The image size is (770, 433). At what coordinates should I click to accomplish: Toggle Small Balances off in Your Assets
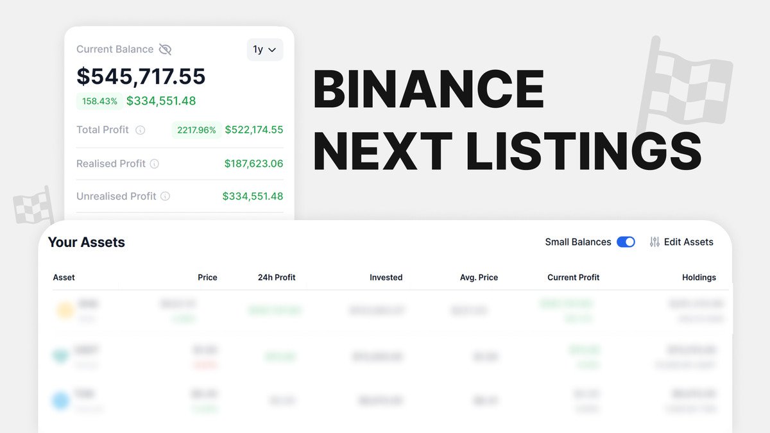tap(626, 242)
